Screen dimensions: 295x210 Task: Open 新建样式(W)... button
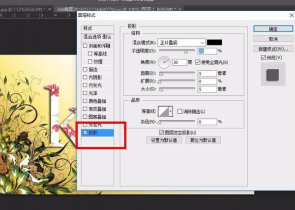tap(273, 49)
